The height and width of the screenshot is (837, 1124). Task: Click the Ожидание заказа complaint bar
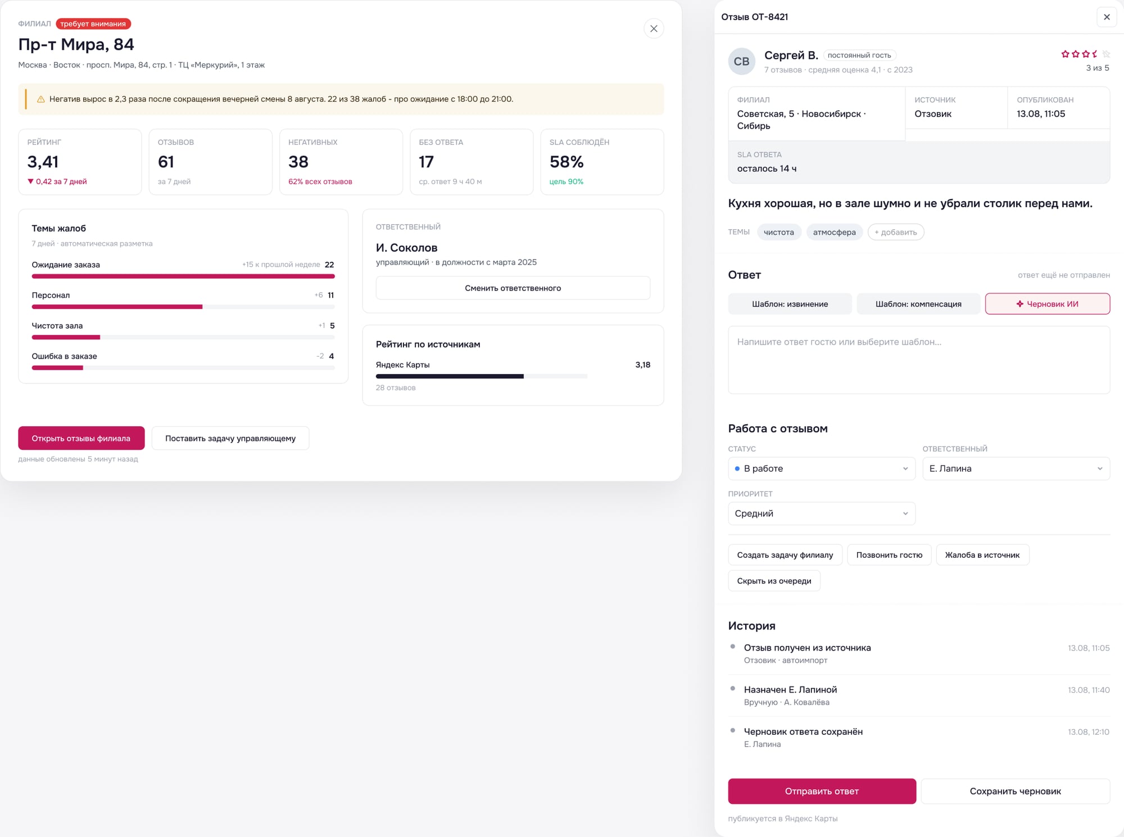(183, 276)
